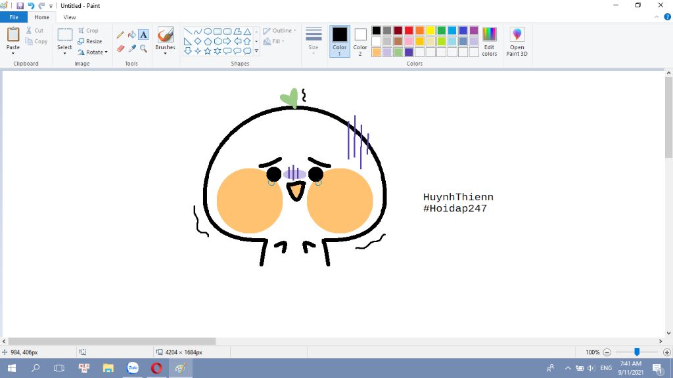The height and width of the screenshot is (378, 673).
Task: Open the Rotate dropdown menu
Action: tap(93, 52)
